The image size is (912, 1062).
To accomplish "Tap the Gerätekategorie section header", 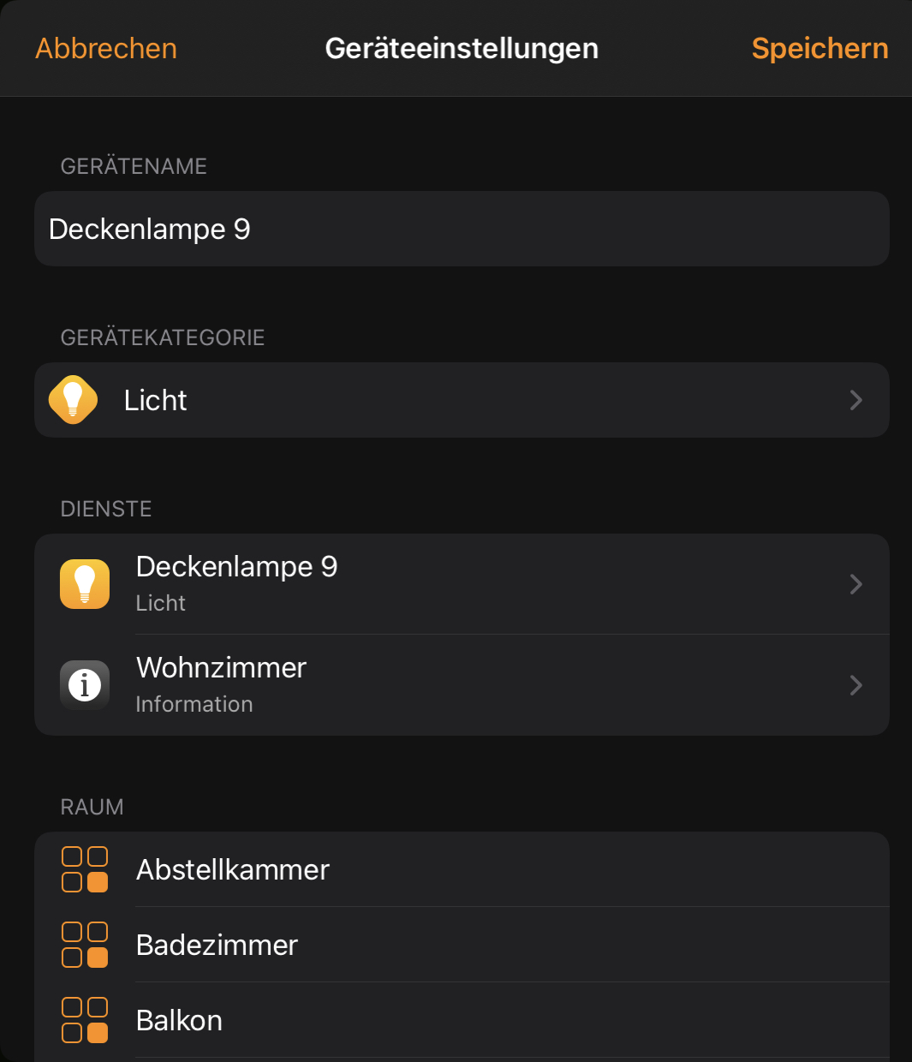I will [163, 337].
